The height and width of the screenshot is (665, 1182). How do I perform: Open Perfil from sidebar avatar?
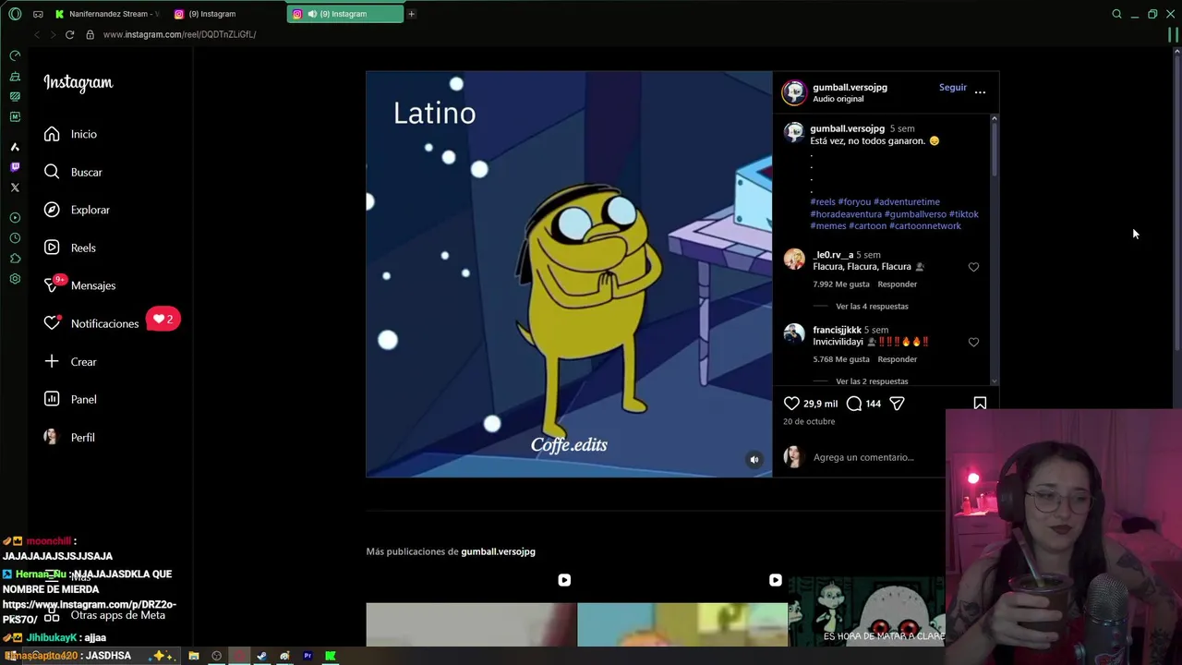(x=69, y=437)
